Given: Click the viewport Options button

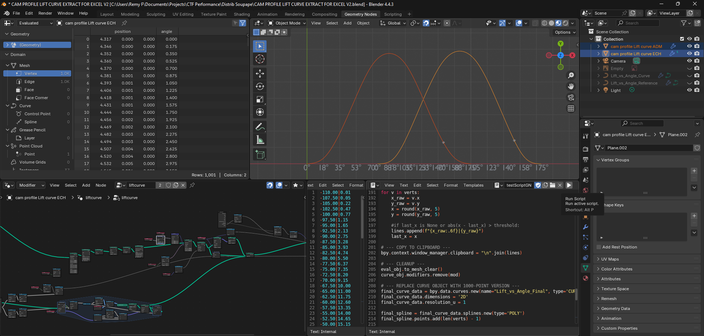Looking at the screenshot, I should pyautogui.click(x=565, y=32).
